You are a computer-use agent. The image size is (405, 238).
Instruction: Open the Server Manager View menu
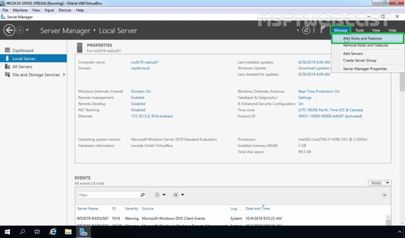coord(376,30)
